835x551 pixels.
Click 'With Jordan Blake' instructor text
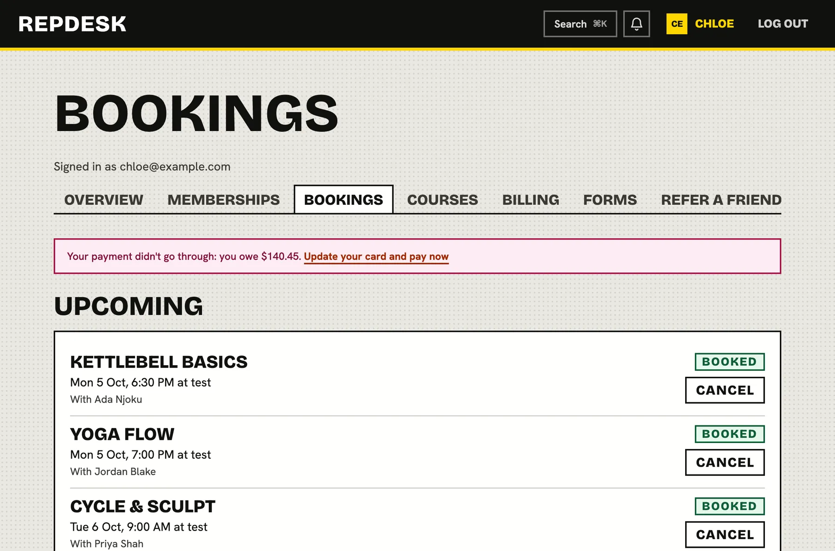[x=113, y=472]
